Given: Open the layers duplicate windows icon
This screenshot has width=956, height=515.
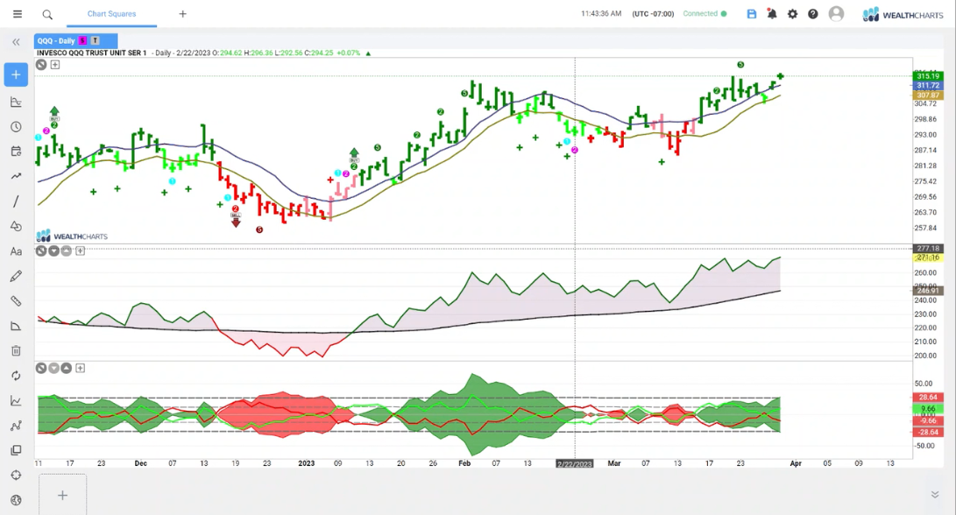Looking at the screenshot, I should point(16,450).
